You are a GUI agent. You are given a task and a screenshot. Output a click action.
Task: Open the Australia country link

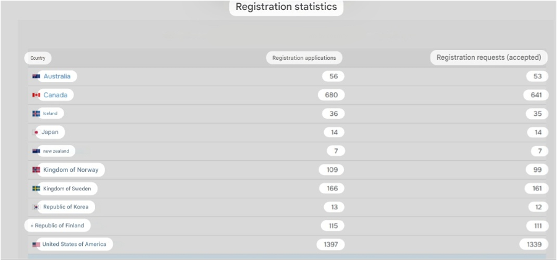[x=57, y=76]
